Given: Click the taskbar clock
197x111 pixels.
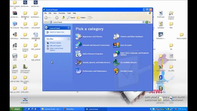Looking at the screenshot, I should (x=182, y=109).
